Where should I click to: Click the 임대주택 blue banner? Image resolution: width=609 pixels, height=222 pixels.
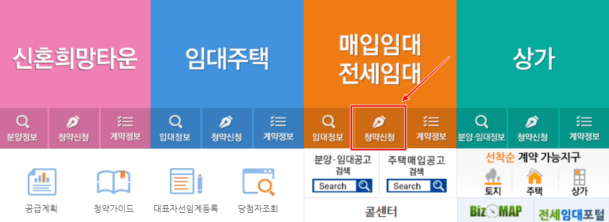227,54
